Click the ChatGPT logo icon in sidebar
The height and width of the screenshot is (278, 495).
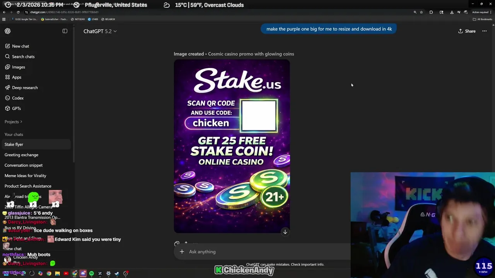pos(8,31)
